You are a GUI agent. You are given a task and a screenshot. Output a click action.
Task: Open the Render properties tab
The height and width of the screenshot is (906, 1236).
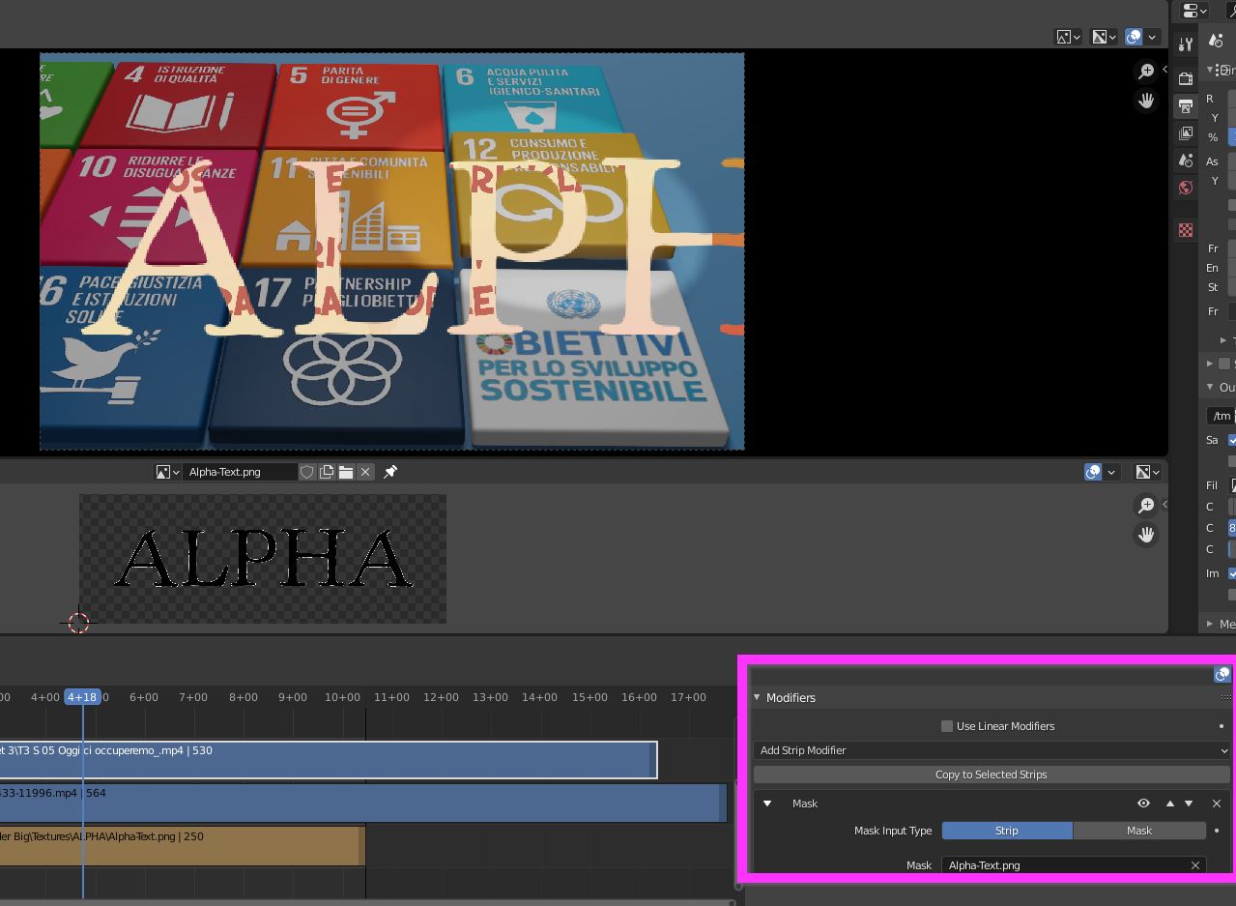pos(1186,78)
